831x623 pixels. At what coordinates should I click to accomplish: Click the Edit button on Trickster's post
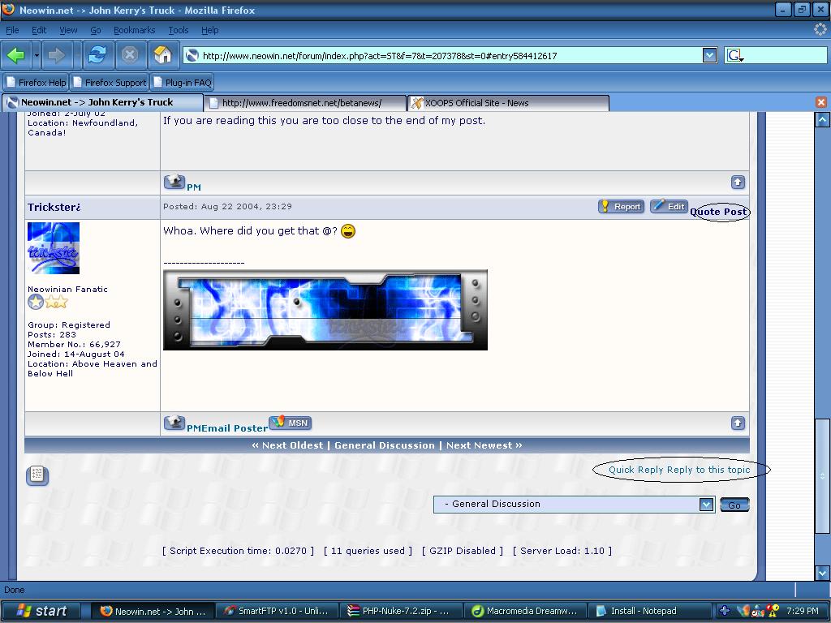669,206
